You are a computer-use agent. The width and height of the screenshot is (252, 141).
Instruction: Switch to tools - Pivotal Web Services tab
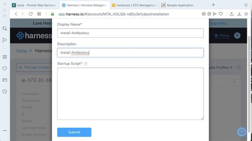[34, 5]
